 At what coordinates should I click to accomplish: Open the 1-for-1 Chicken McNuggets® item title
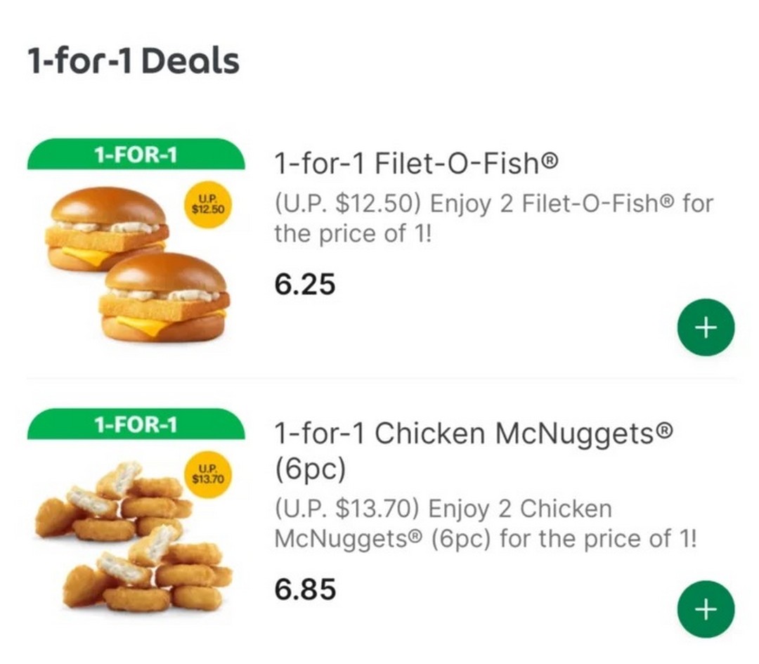[x=474, y=450]
